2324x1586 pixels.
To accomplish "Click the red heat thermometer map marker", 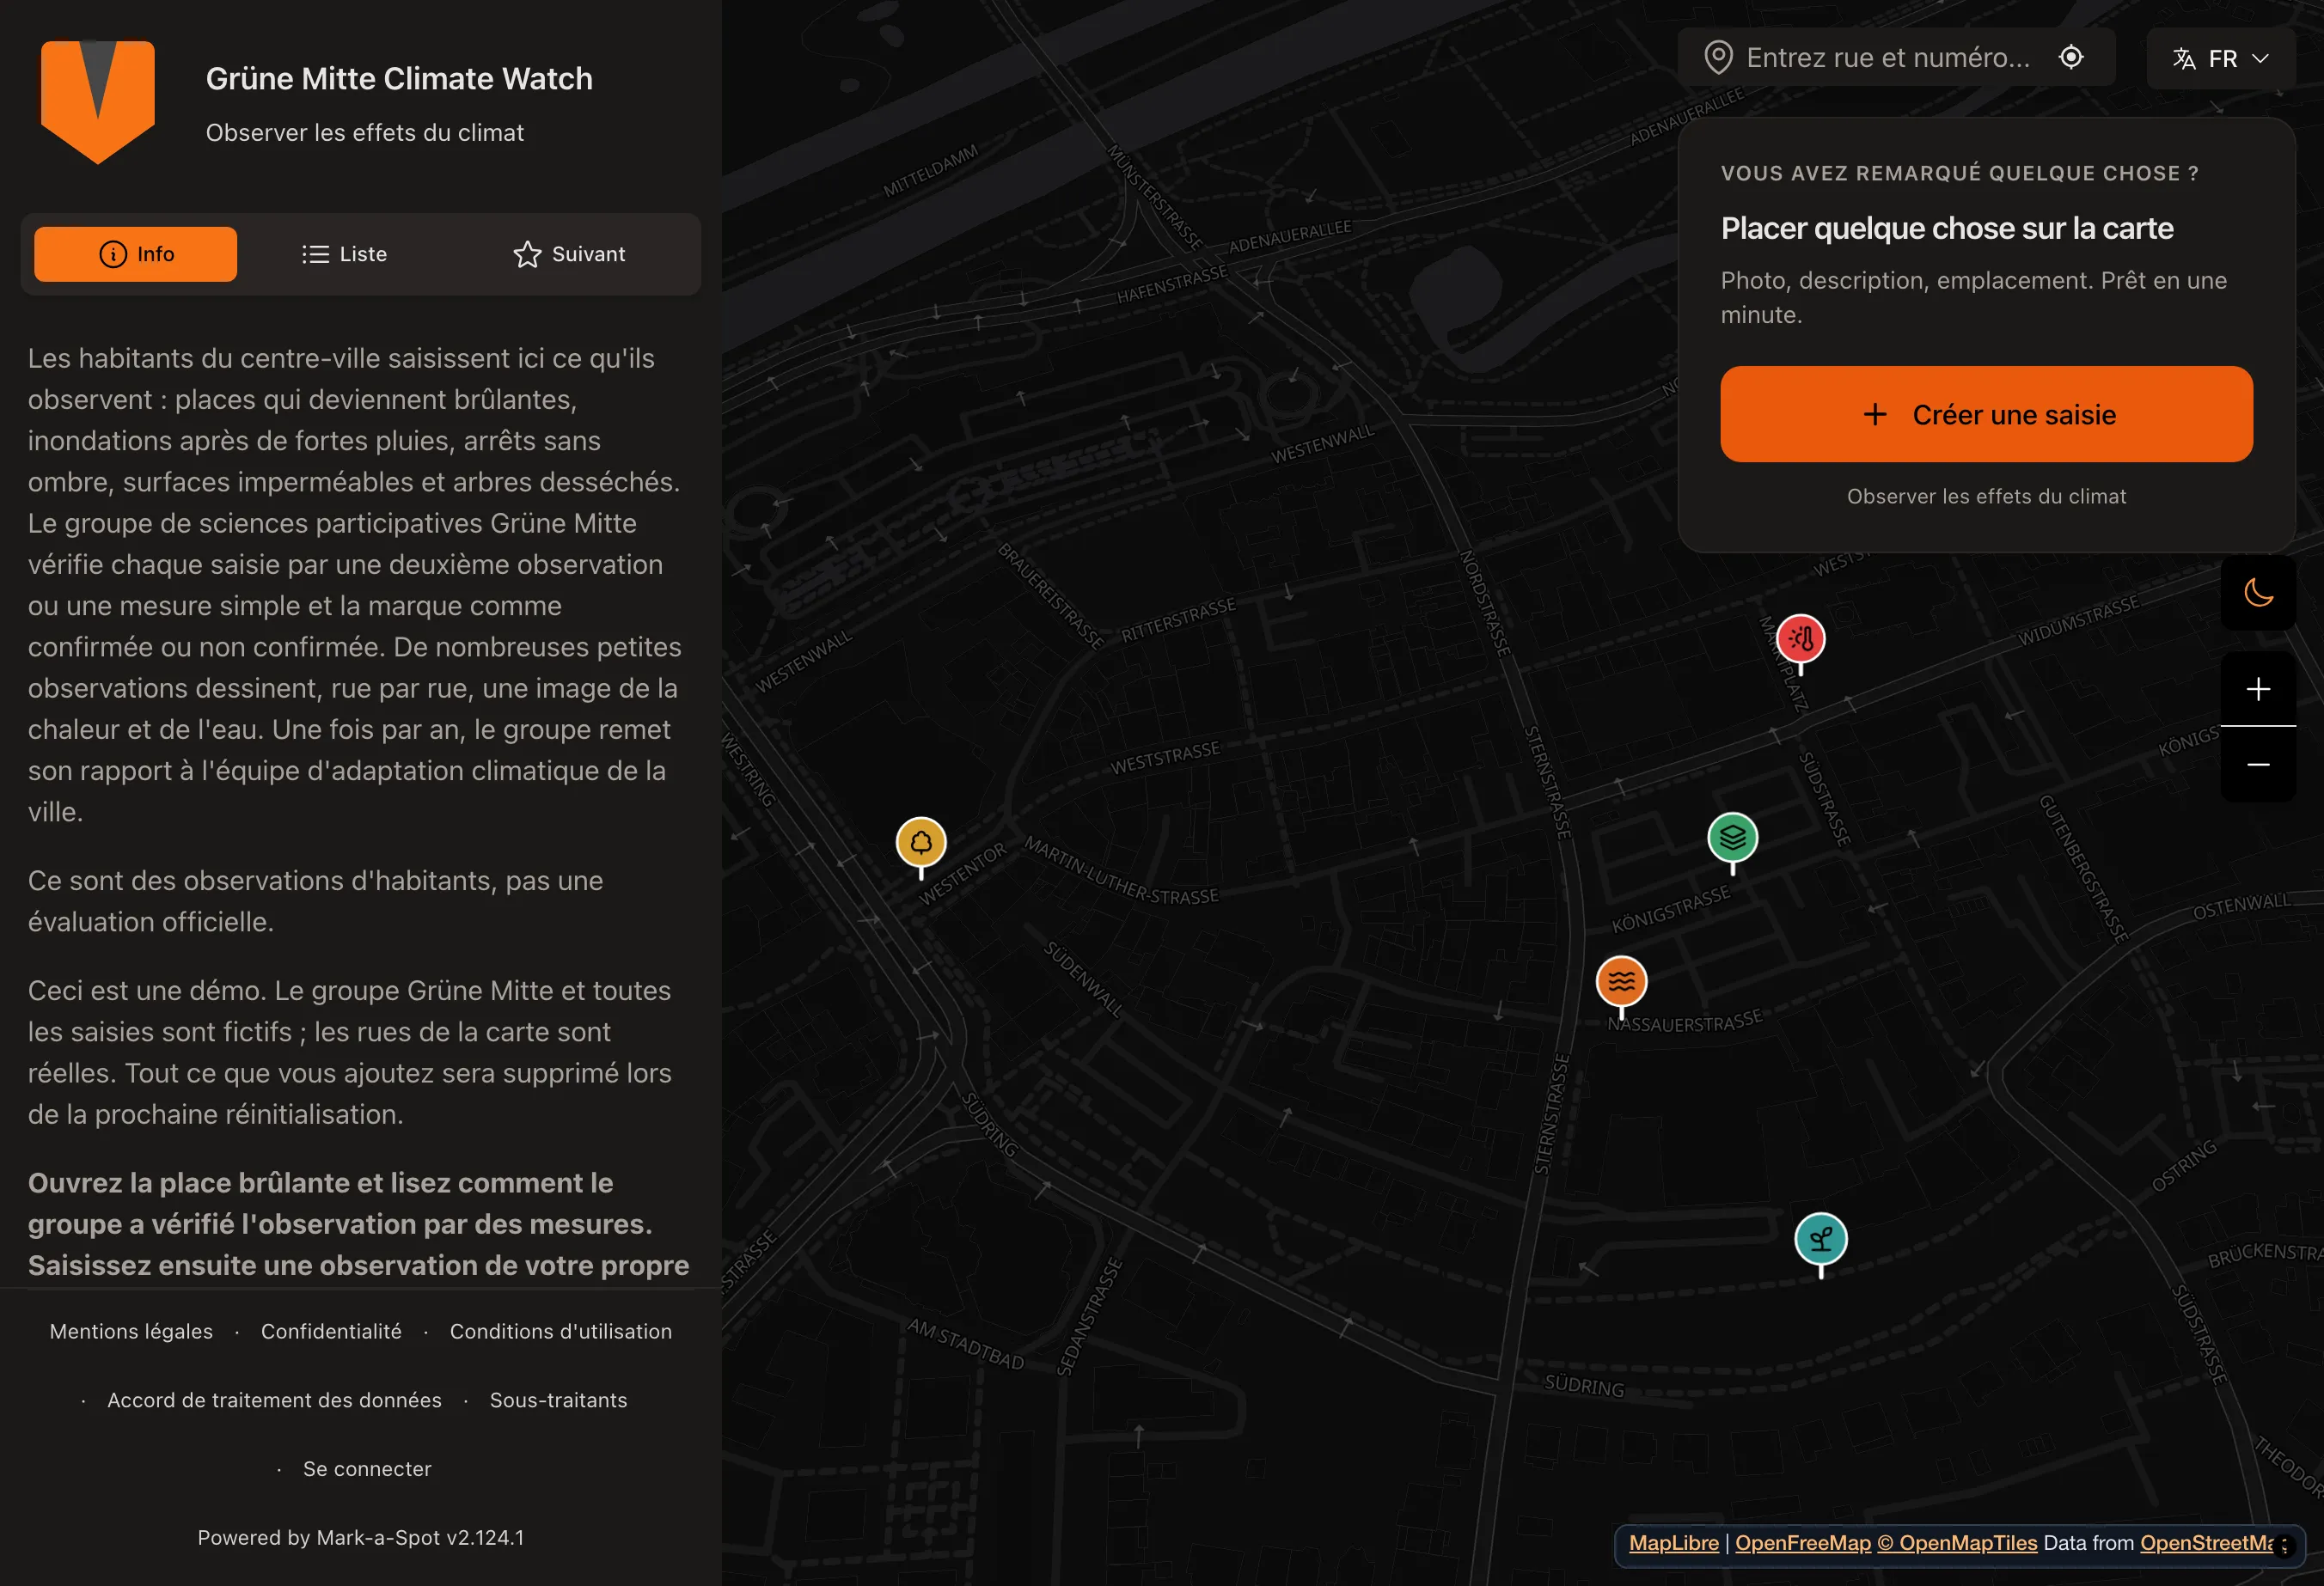I will click(1800, 639).
